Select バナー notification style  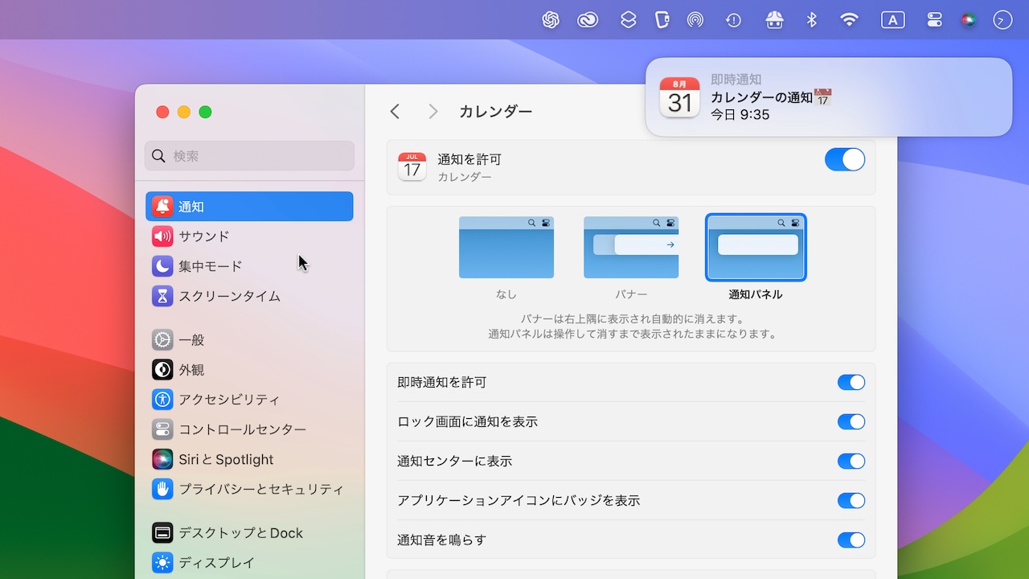(x=631, y=248)
